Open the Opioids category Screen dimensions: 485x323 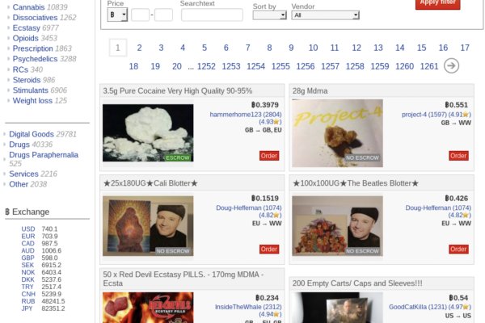click(x=25, y=38)
